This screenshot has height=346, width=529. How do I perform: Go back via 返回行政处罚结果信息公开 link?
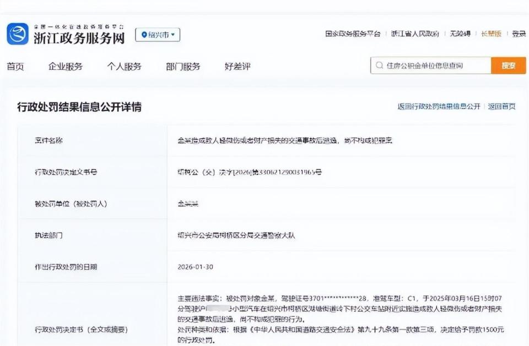[x=439, y=107]
